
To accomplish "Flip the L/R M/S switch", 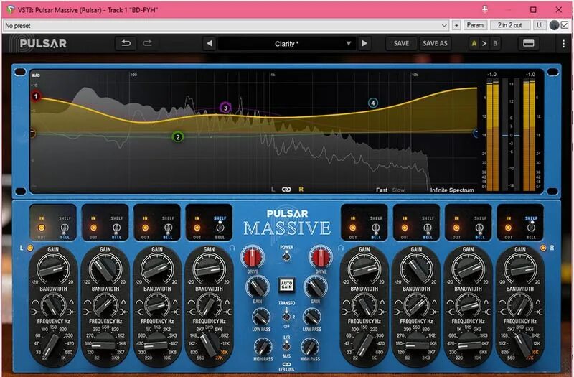I will [286, 345].
